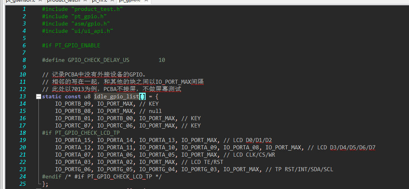Click IO_PORTB_00 on line 16
The width and height of the screenshot is (409, 189).
[x=115, y=119]
